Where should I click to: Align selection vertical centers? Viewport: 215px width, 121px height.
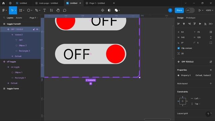tap(200, 24)
